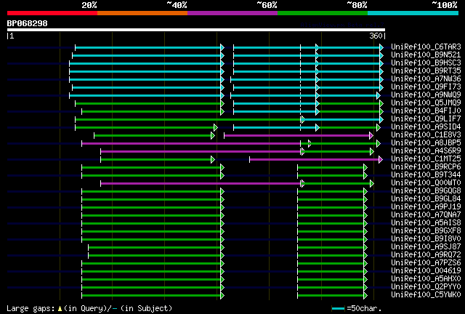Click the purple alignment segment in the C1E8V3 row
465x314 pixels.
click(299, 136)
